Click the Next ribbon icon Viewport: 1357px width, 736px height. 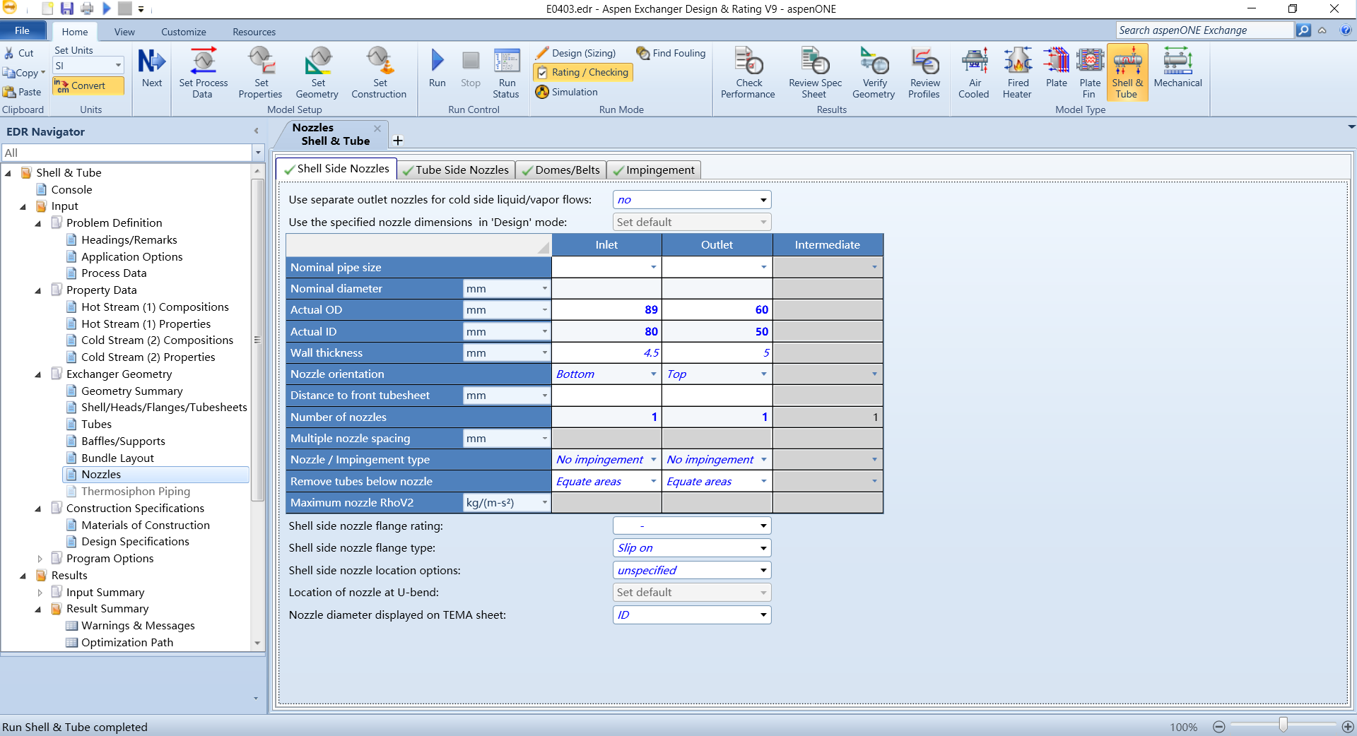[151, 69]
